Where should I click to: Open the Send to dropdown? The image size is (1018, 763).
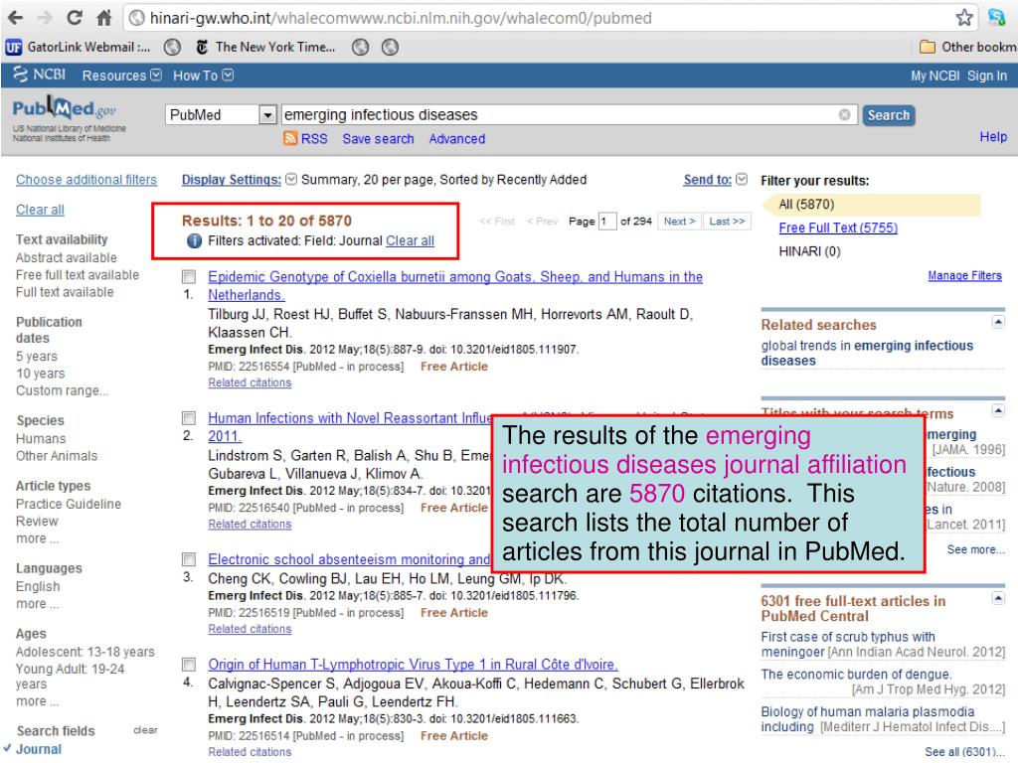(743, 180)
